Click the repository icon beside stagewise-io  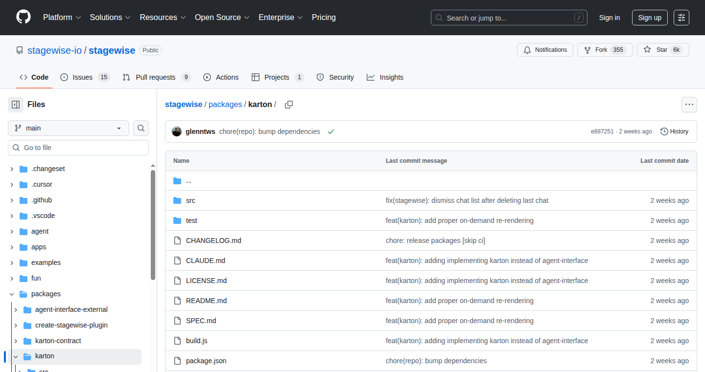click(20, 50)
